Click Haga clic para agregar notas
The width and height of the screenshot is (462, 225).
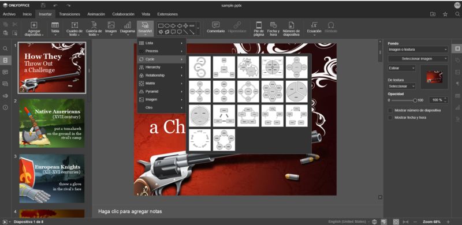[130, 212]
